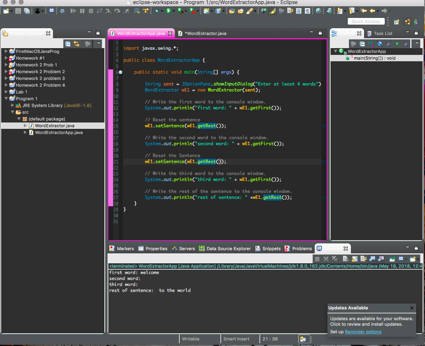Click the Debug bug icon
This screenshot has width=425, height=346.
click(x=156, y=11)
